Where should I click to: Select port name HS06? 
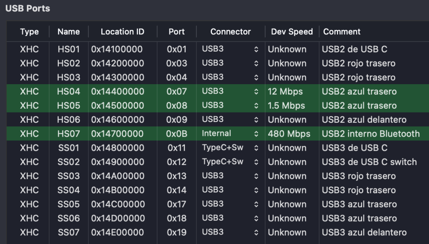click(x=69, y=120)
